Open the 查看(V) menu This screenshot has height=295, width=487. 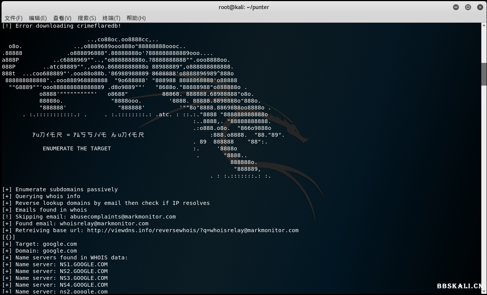pyautogui.click(x=62, y=18)
